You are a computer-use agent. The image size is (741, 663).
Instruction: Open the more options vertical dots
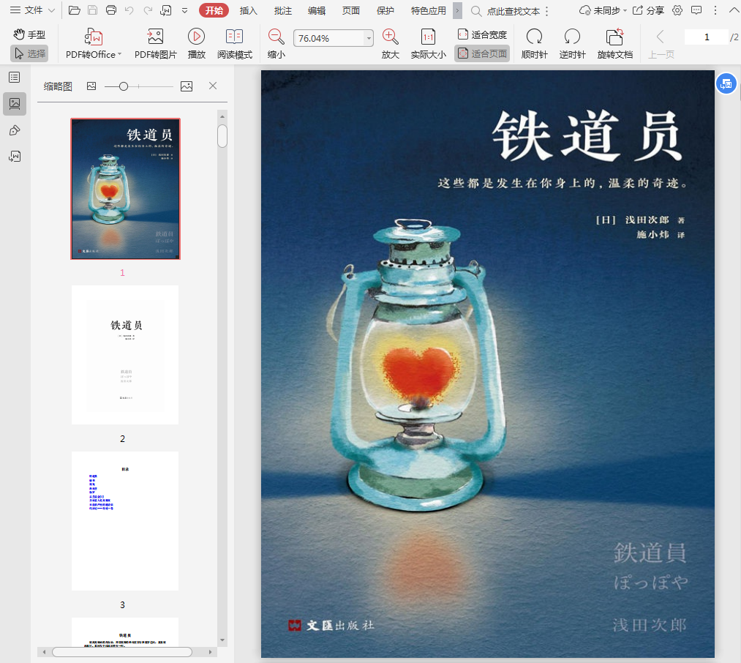[715, 10]
